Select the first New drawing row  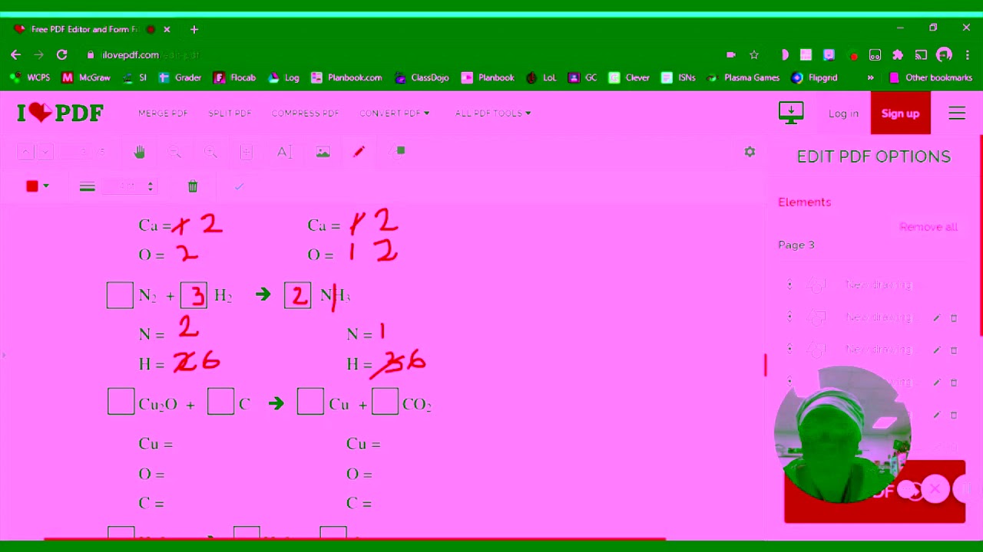[x=871, y=285]
